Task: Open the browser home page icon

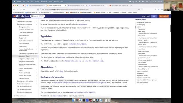Action: [24, 9]
